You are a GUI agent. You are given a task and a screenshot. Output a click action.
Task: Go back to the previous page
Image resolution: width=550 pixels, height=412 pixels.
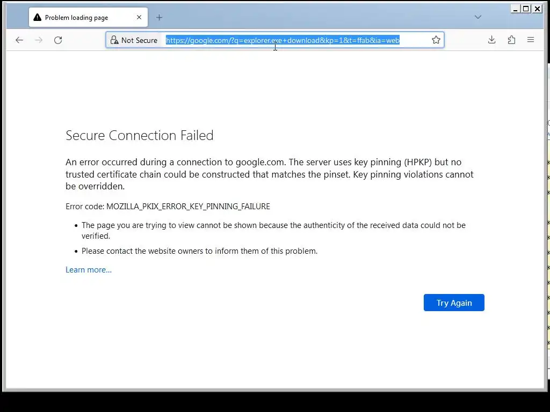point(19,40)
